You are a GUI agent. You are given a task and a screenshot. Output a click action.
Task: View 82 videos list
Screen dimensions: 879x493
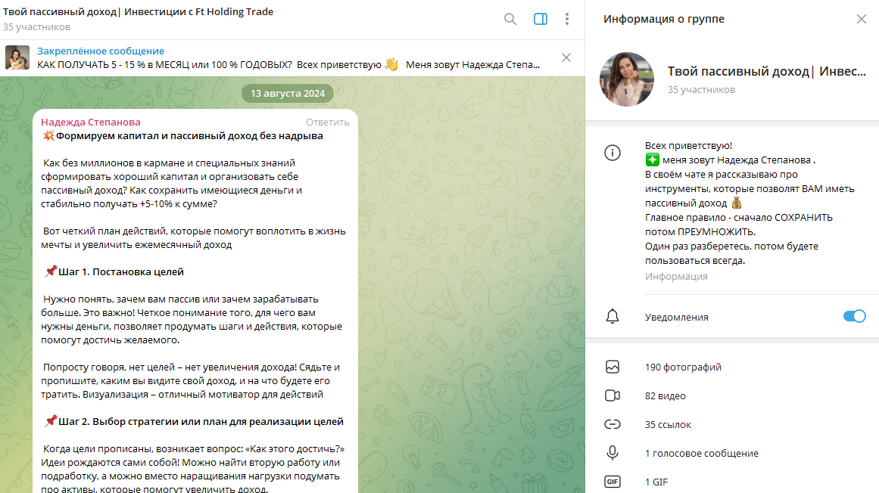[665, 395]
